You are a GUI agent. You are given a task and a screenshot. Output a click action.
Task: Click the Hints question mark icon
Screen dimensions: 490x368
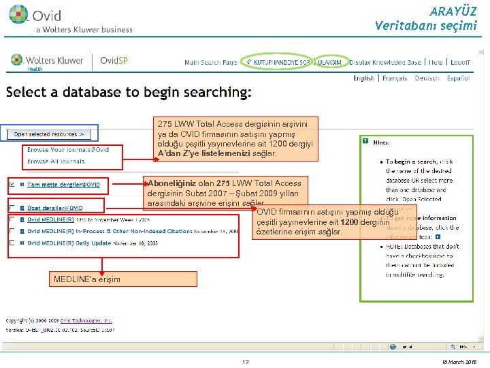pyautogui.click(x=365, y=141)
